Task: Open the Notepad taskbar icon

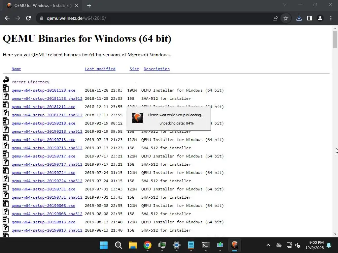Action: click(x=191, y=245)
